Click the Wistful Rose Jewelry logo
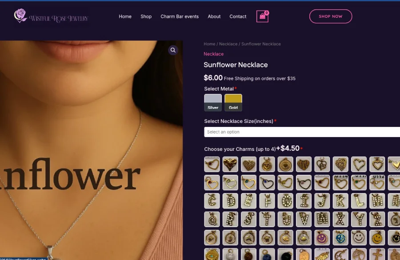400x260 pixels. pyautogui.click(x=51, y=16)
